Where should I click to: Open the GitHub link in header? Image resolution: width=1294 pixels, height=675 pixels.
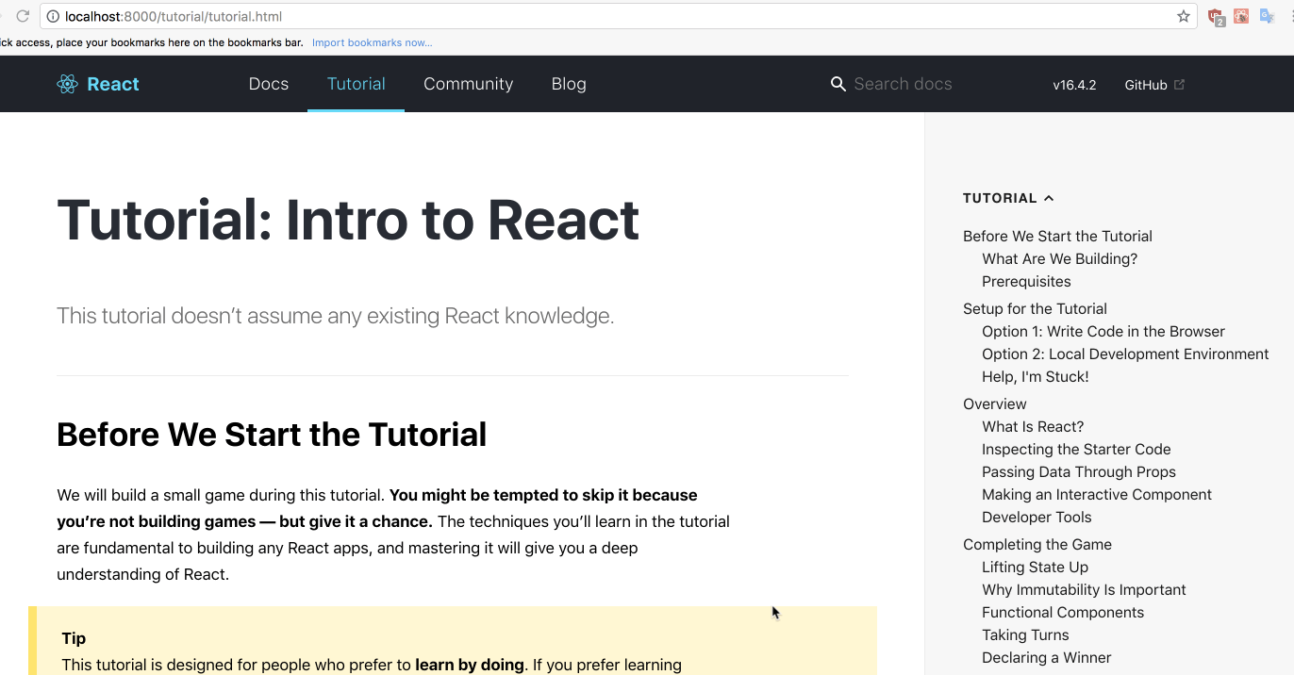pos(1146,85)
